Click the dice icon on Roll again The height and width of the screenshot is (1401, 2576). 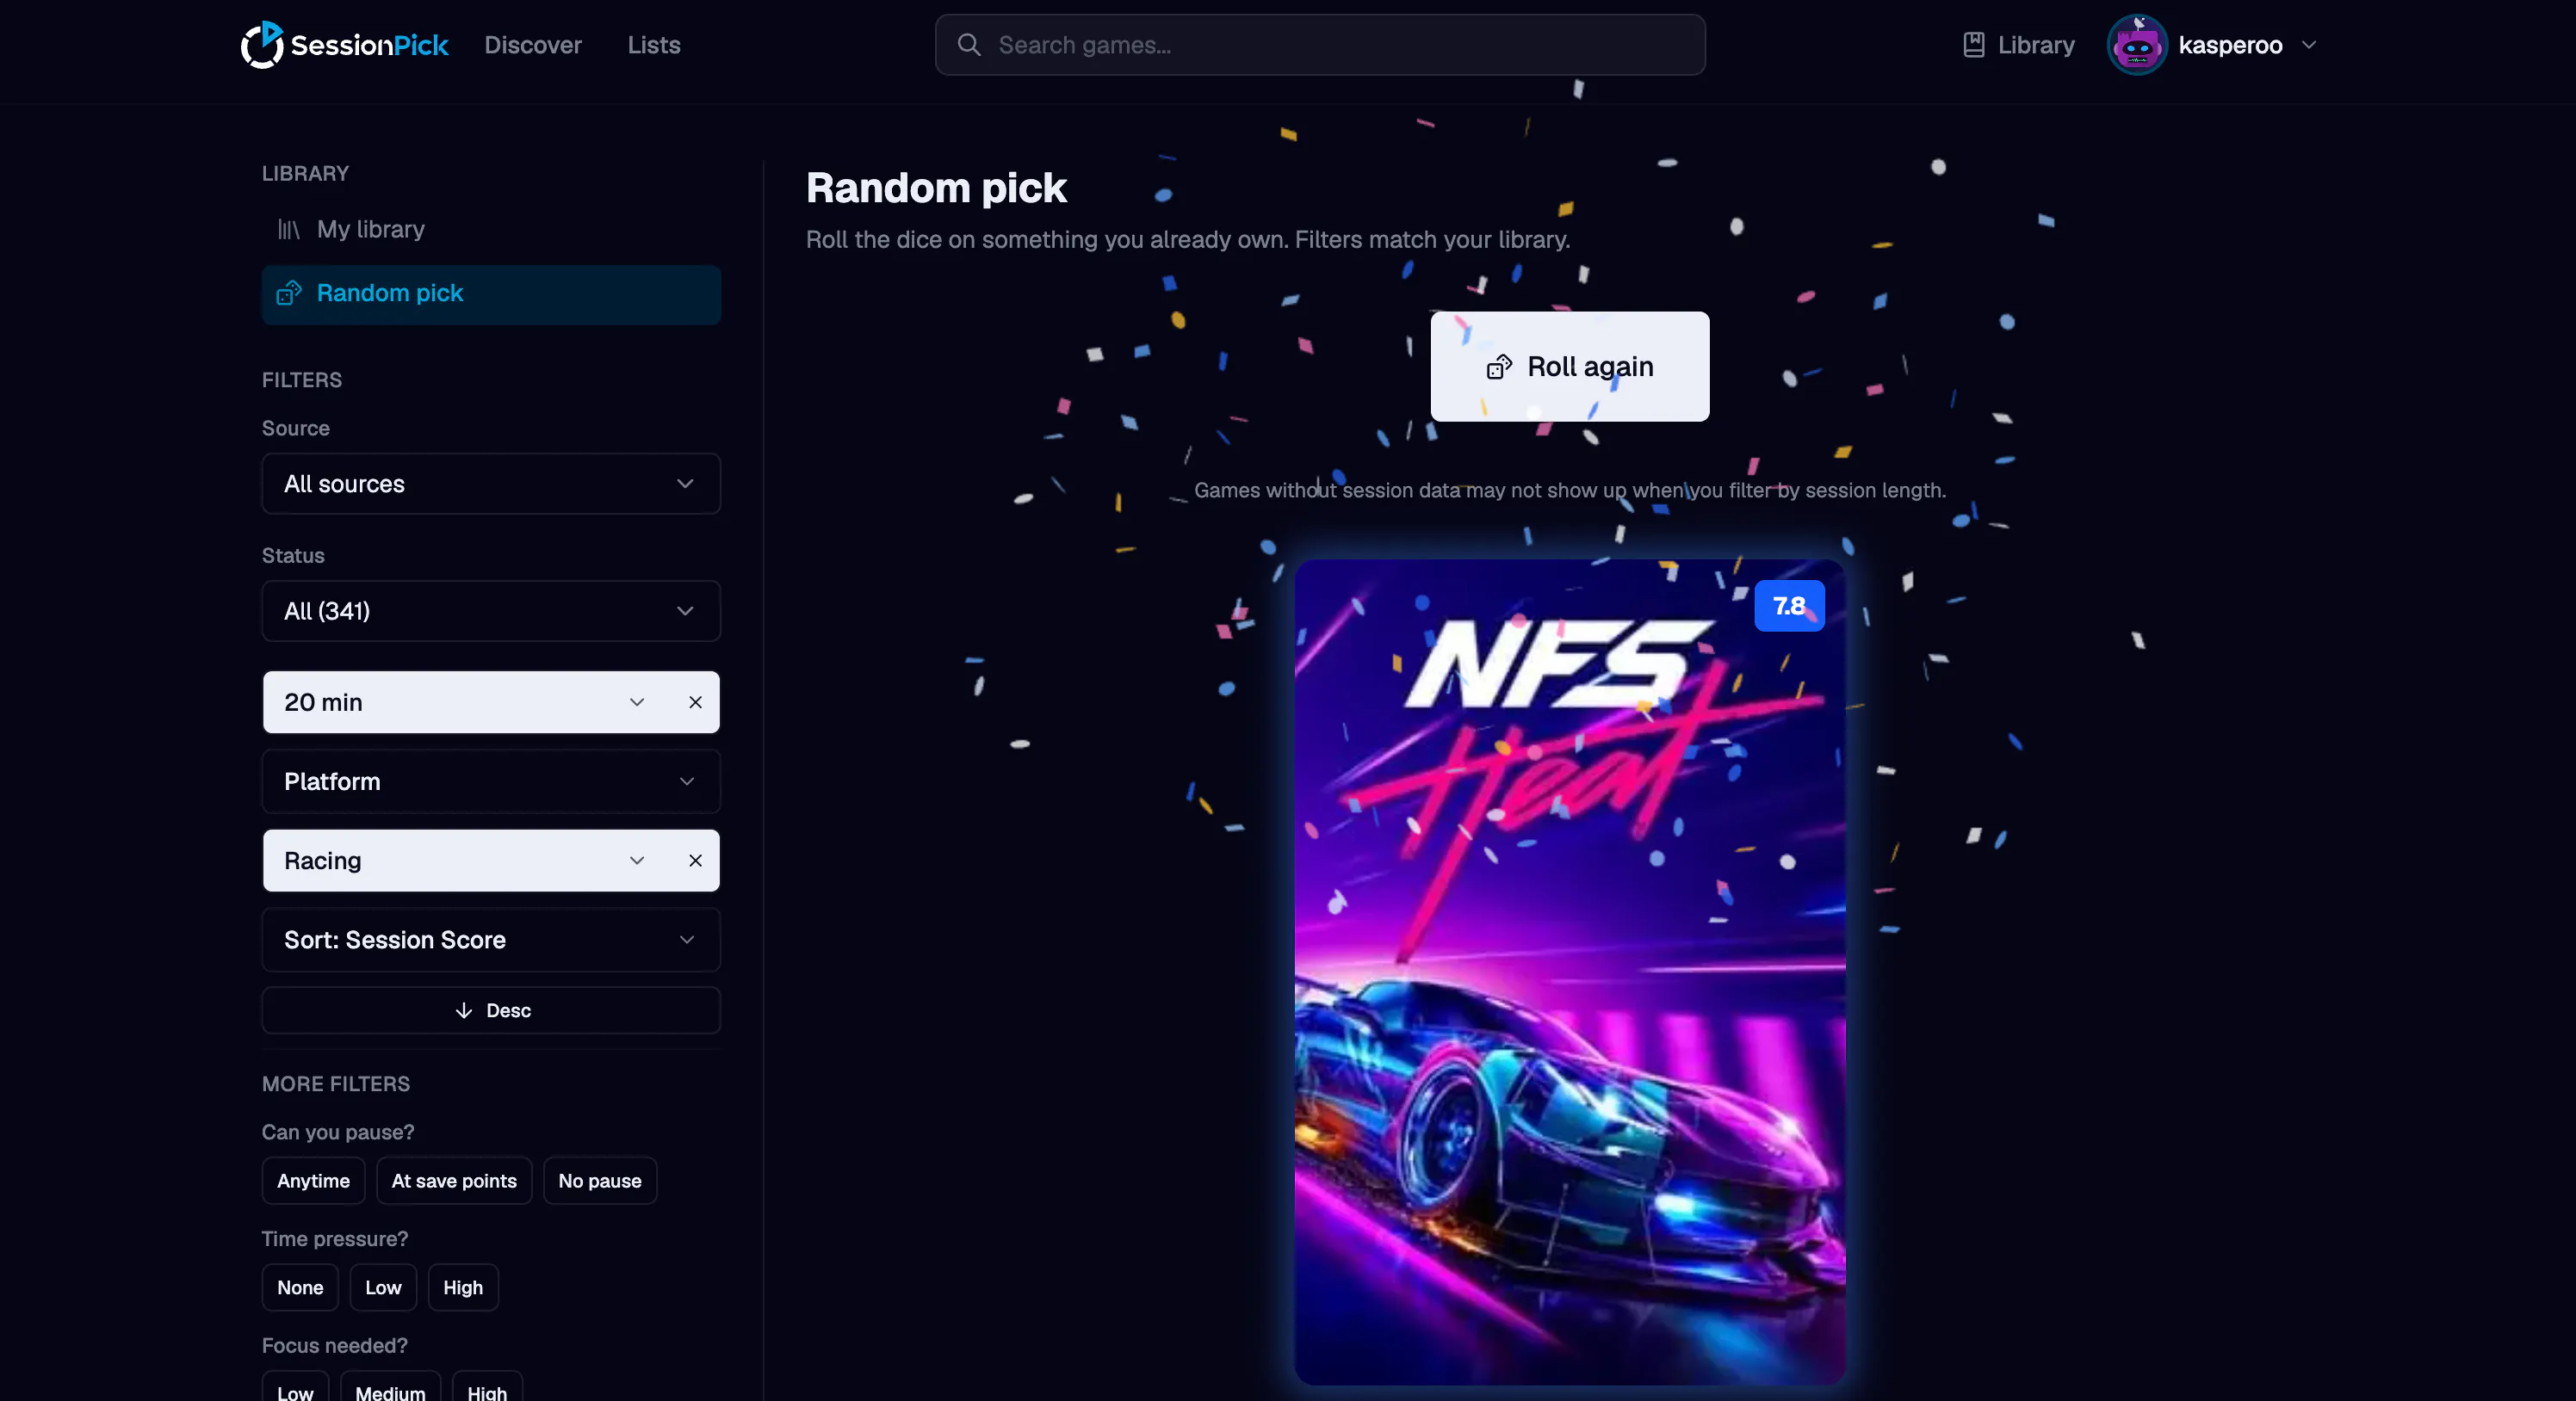[x=1499, y=367]
